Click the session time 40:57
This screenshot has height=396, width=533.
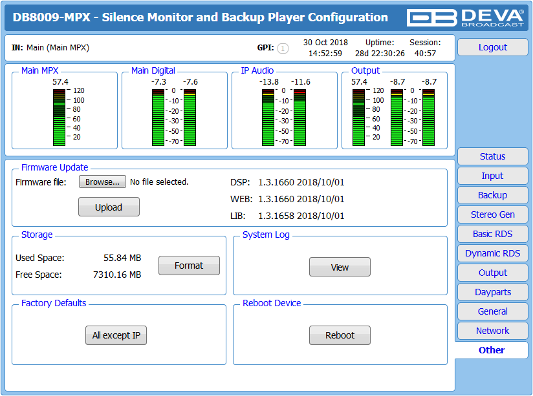click(425, 54)
